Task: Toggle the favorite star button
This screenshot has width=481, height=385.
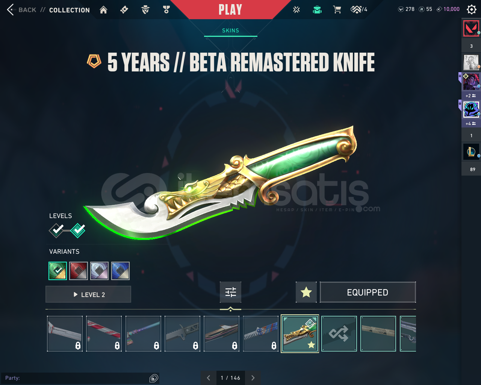Action: (306, 292)
